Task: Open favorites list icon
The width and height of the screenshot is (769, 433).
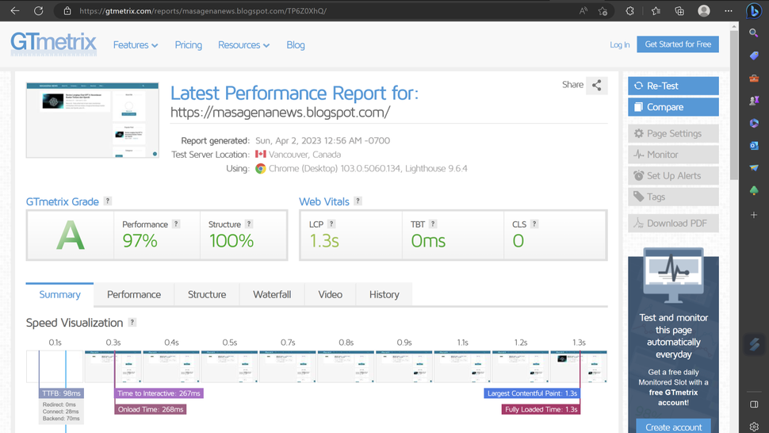Action: point(656,11)
